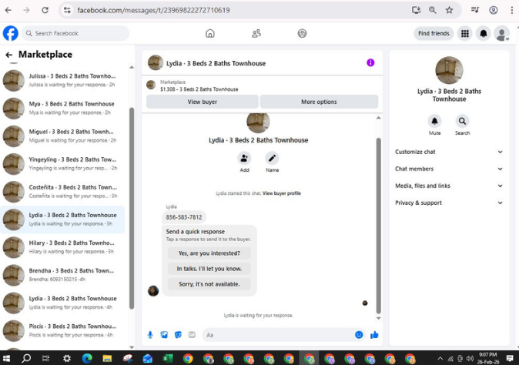The height and width of the screenshot is (365, 519).
Task: Open the Julissa conversation
Action: point(63,80)
